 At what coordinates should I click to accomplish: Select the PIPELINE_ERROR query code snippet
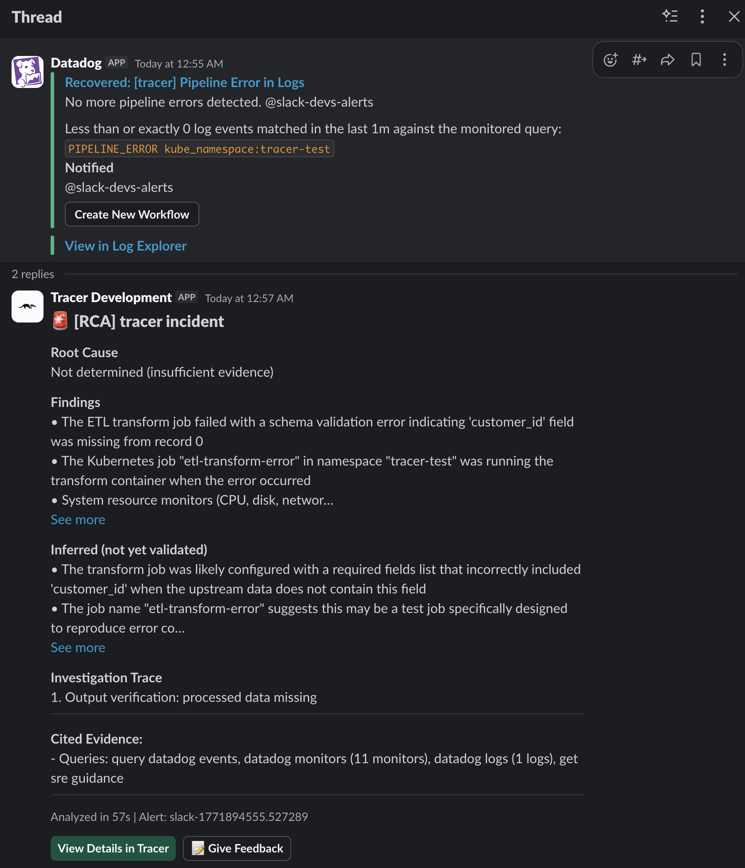point(199,148)
